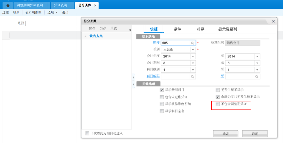
Task: Tick the 包含未过账凭证 checkbox
Action: 162,97
